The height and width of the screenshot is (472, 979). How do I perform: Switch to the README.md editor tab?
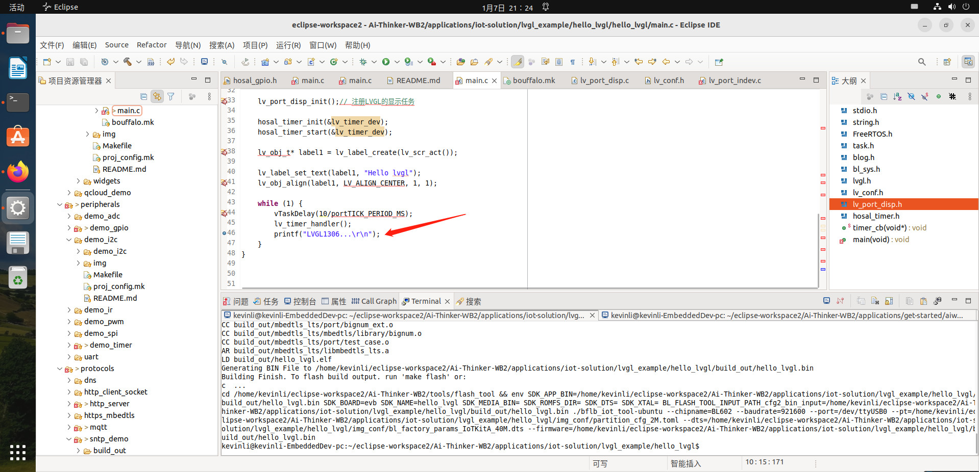pos(413,81)
